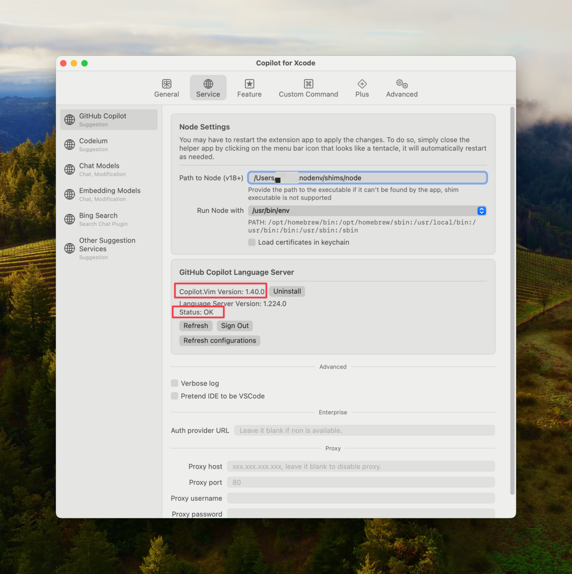Open the Advanced gears icon
572x574 pixels.
pyautogui.click(x=402, y=84)
